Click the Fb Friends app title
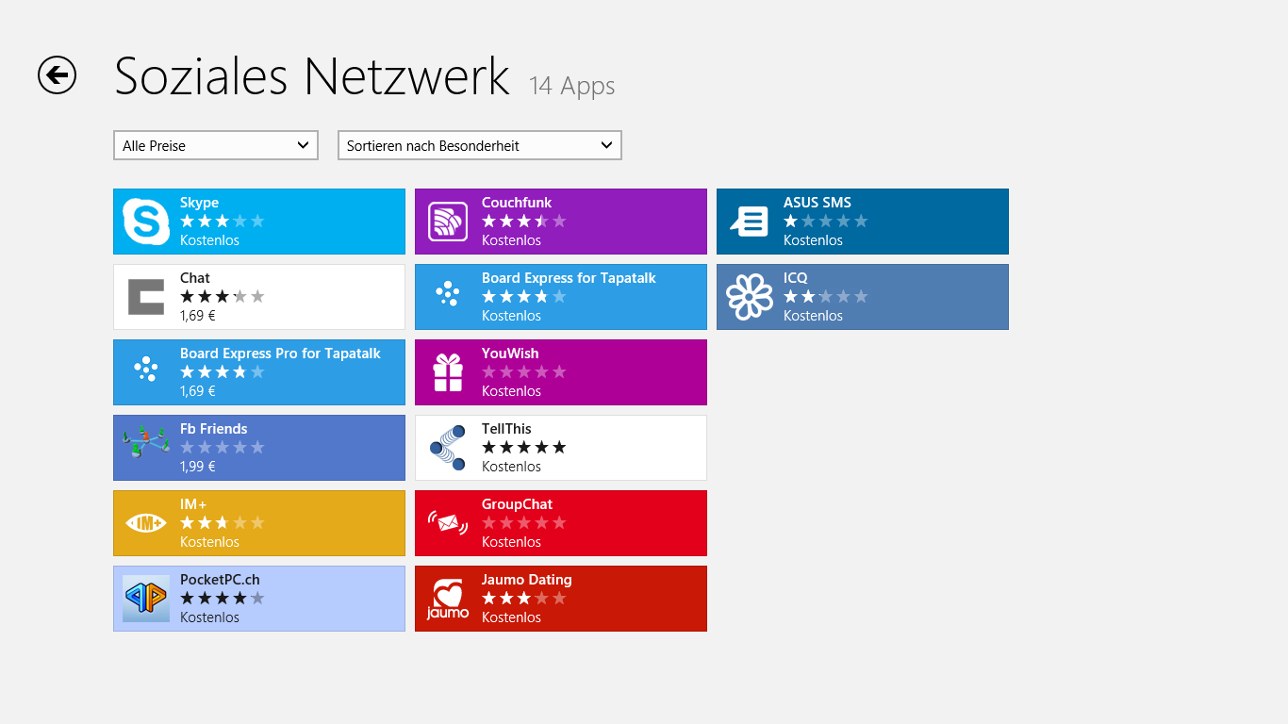 [213, 429]
